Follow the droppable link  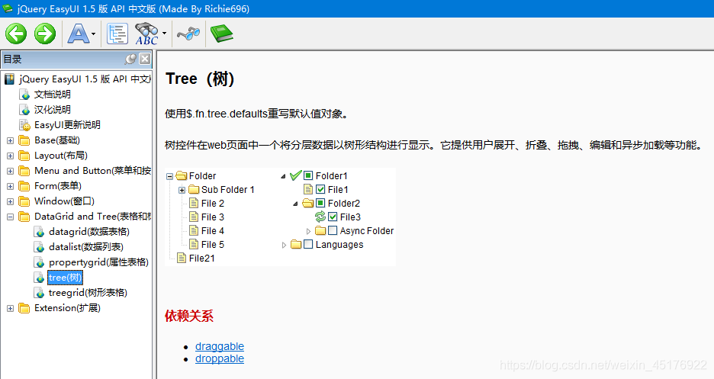220,358
